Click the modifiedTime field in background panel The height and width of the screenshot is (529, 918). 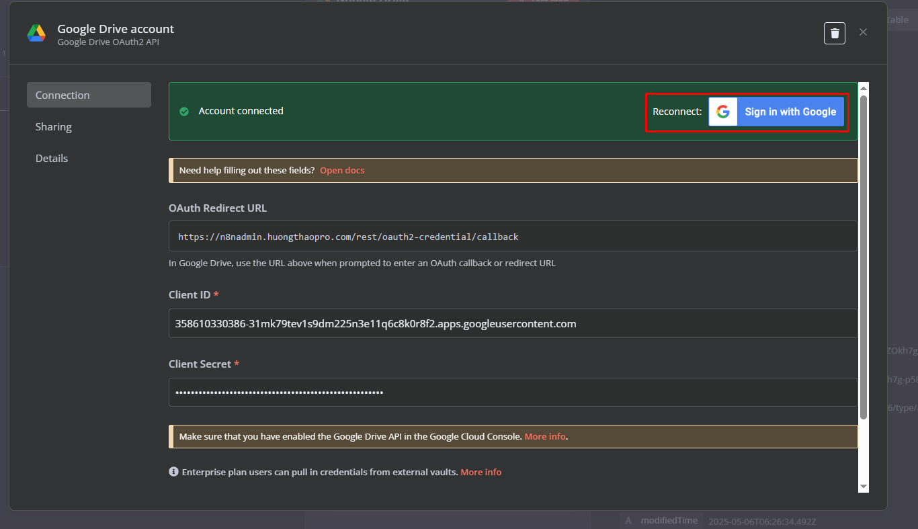click(669, 520)
